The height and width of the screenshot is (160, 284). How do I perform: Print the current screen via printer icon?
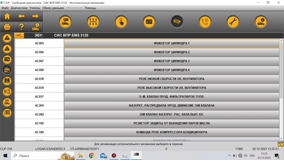pyautogui.click(x=7, y=27)
